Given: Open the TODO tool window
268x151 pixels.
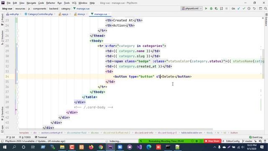Looking at the screenshot, I should point(25,137).
